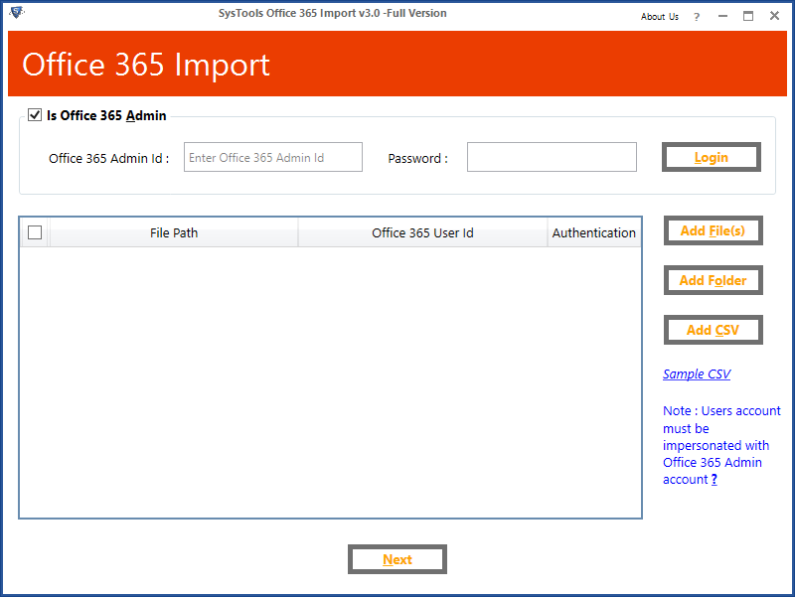795x597 pixels.
Task: Open the Sample CSV link
Action: tap(697, 374)
